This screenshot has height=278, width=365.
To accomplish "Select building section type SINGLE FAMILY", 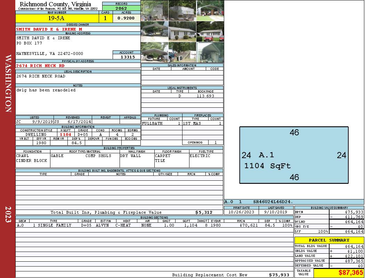I will (55, 225).
